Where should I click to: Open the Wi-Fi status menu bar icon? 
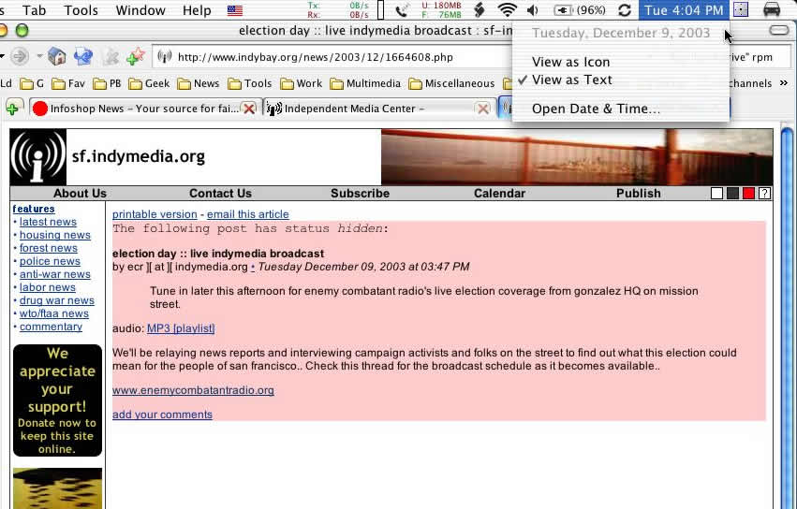click(507, 10)
